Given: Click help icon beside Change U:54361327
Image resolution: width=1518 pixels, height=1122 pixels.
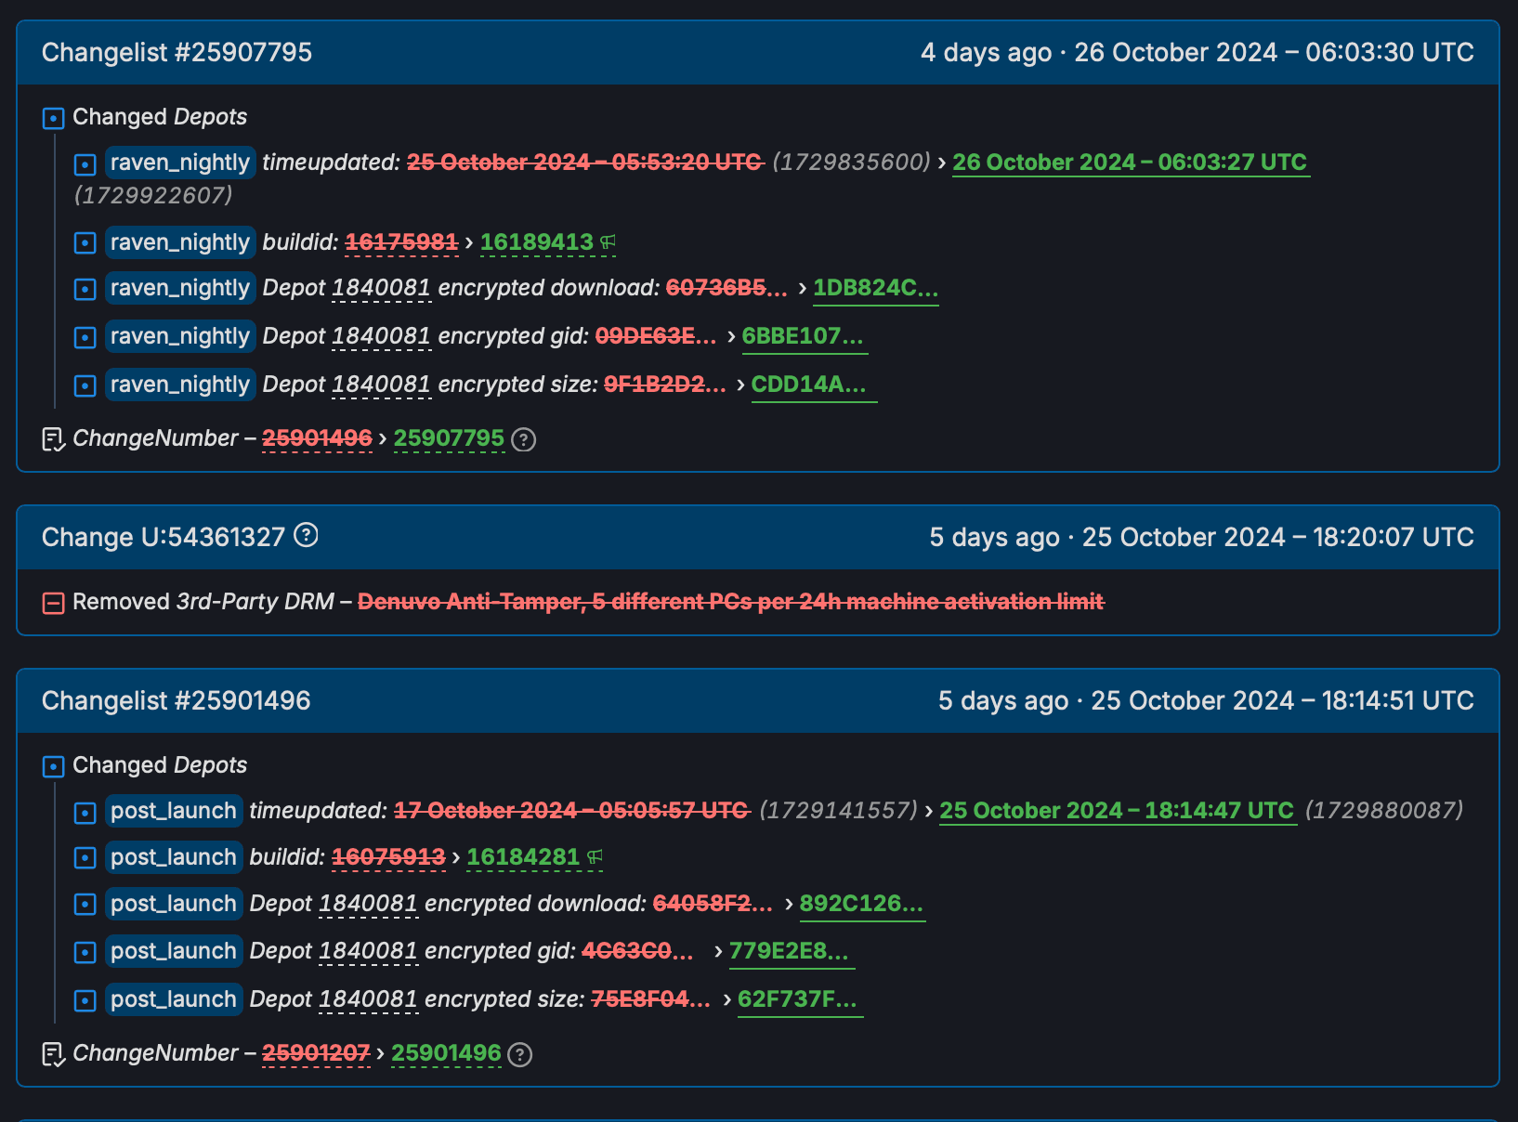Looking at the screenshot, I should coord(306,535).
